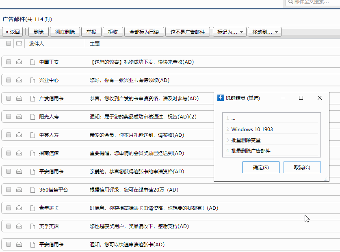Viewport: 340px width, 252px height.
Task: Click envelope icon in 阳光人寿 row
Action: 19,117
